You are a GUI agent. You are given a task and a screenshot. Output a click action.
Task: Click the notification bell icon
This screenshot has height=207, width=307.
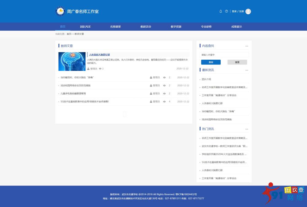click(220, 11)
